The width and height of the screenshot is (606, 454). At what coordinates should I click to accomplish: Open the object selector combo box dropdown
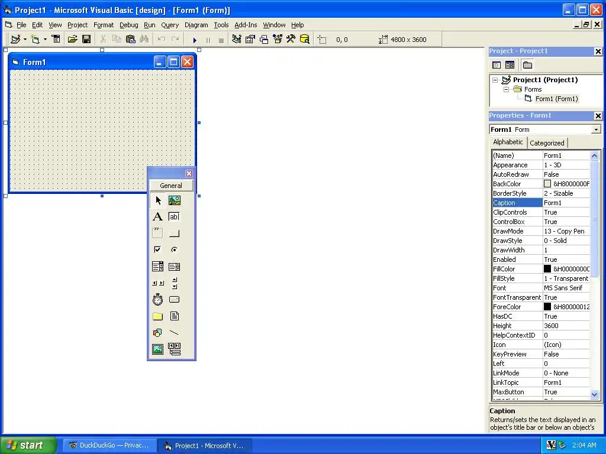pos(597,129)
